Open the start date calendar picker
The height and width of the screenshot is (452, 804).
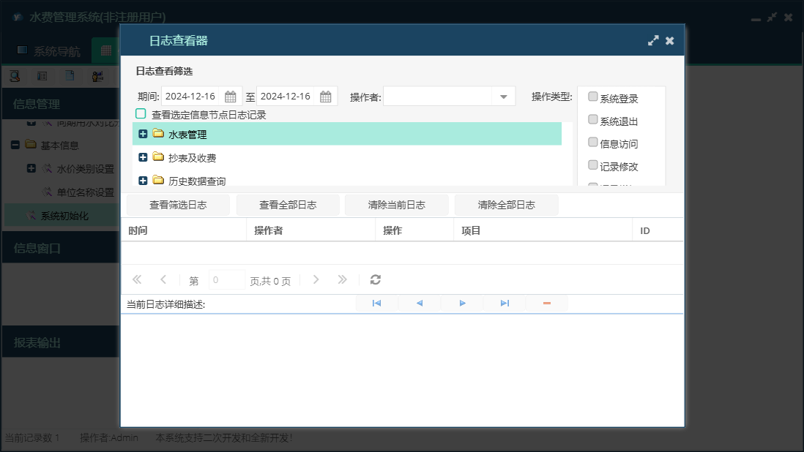coord(231,97)
